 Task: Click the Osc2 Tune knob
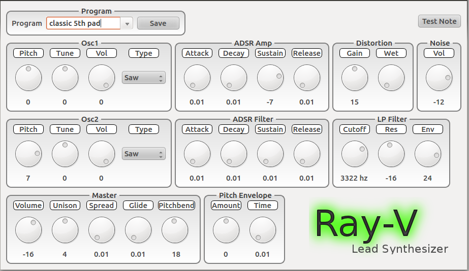click(65, 154)
